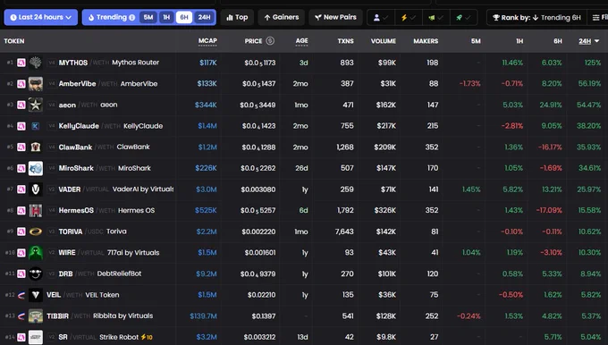Click the dollar icon beside PRICE
The width and height of the screenshot is (608, 345).
pyautogui.click(x=270, y=41)
